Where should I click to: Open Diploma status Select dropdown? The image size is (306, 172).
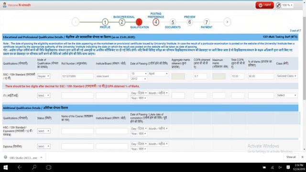coord(44,147)
